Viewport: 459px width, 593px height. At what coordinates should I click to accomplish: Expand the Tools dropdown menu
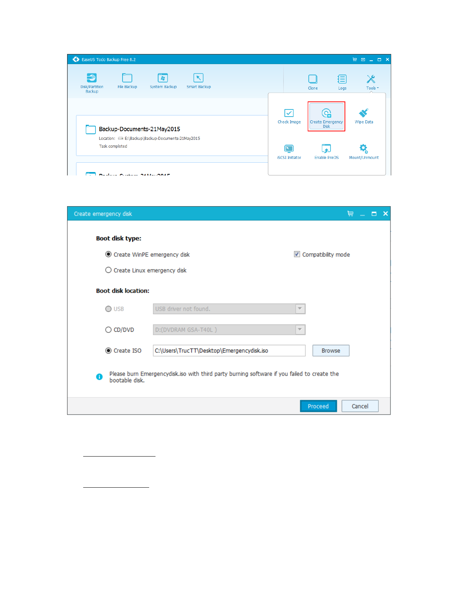(x=372, y=82)
